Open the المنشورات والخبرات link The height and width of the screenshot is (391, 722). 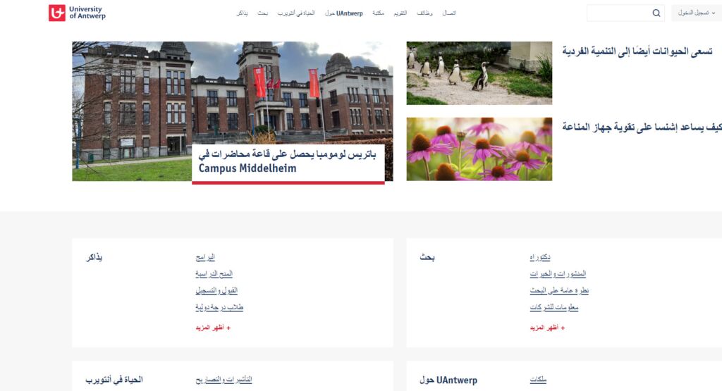coord(558,273)
